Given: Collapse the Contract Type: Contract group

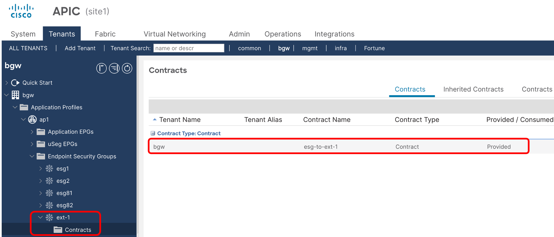Looking at the screenshot, I should point(153,133).
